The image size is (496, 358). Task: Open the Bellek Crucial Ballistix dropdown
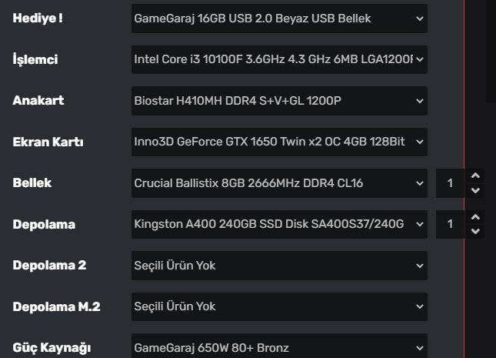point(278,183)
